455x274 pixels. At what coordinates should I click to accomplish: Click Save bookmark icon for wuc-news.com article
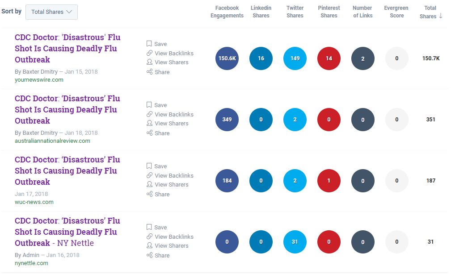pos(149,166)
